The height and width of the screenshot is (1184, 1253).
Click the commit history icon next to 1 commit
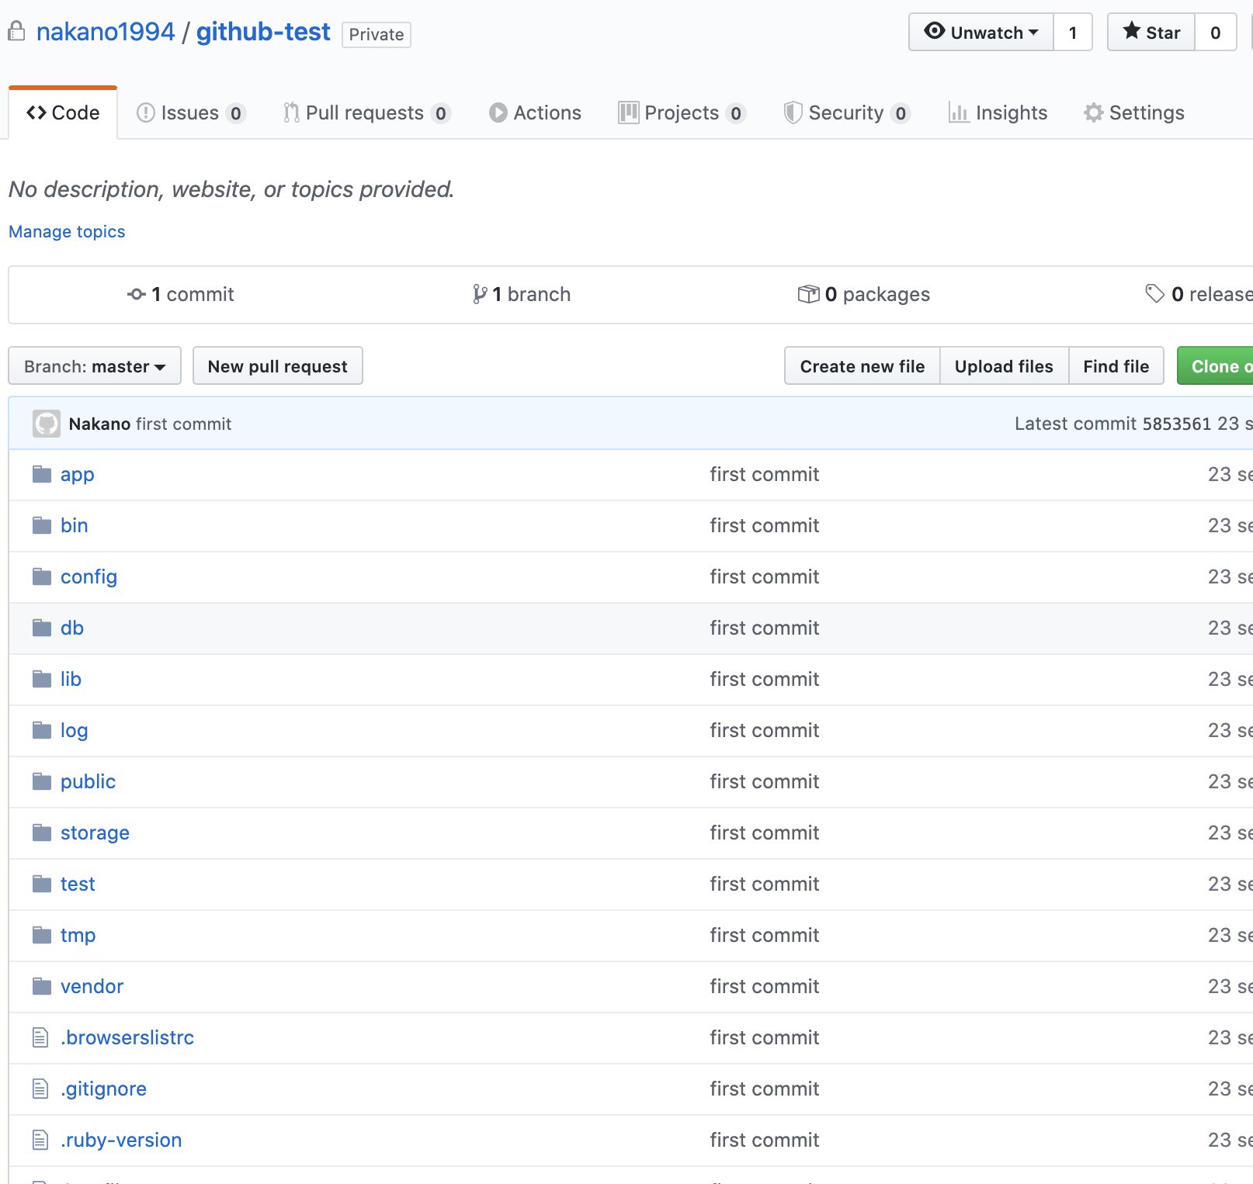pyautogui.click(x=137, y=294)
